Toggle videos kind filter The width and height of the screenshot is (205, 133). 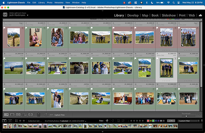coord(174,121)
